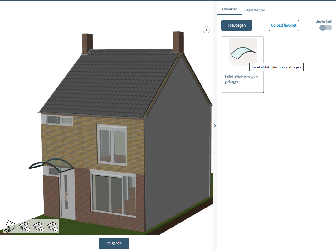This screenshot has width=336, height=251.
Task: Click the Upload favoriet button
Action: (284, 25)
